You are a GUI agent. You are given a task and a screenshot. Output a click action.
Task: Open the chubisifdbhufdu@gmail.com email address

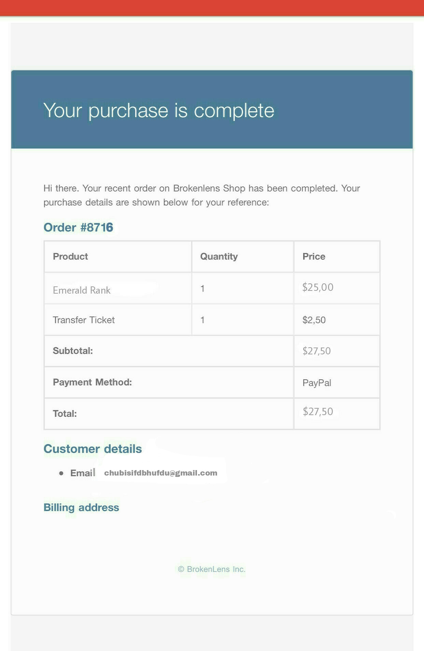tap(161, 473)
